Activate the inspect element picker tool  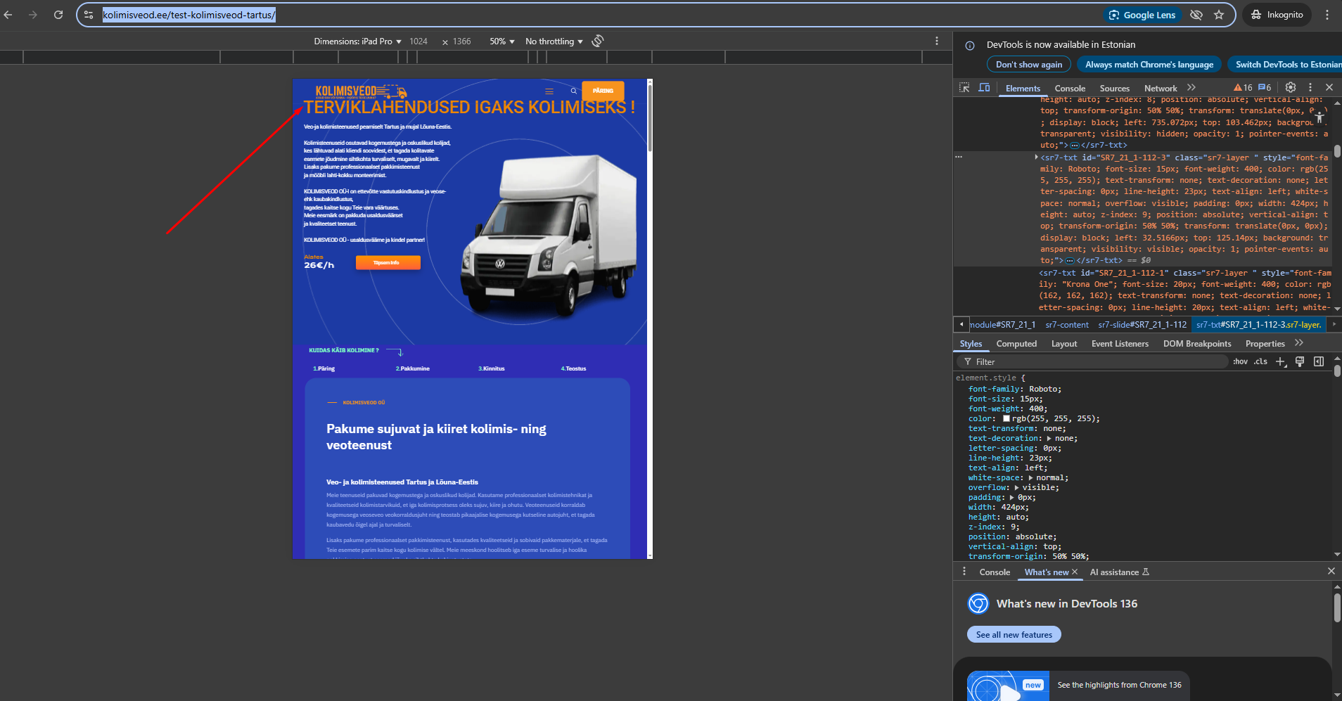(964, 88)
